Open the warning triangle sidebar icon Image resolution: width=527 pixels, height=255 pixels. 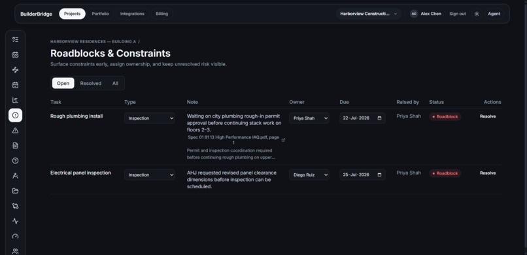(x=15, y=130)
